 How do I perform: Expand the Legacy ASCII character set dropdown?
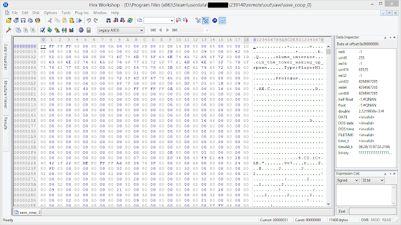tap(121, 31)
